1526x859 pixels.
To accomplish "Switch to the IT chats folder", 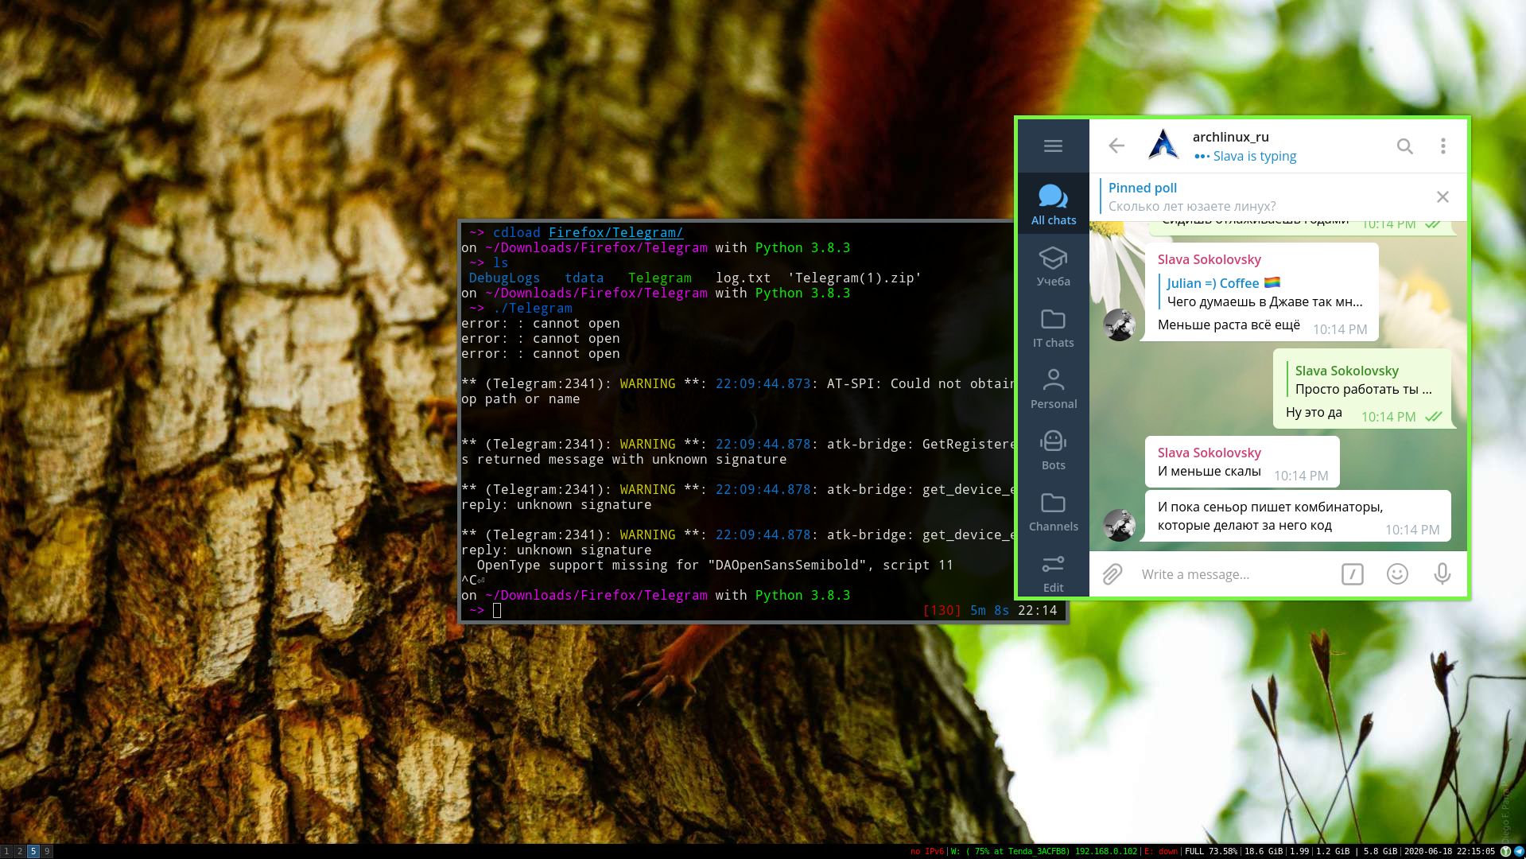I will tap(1053, 327).
